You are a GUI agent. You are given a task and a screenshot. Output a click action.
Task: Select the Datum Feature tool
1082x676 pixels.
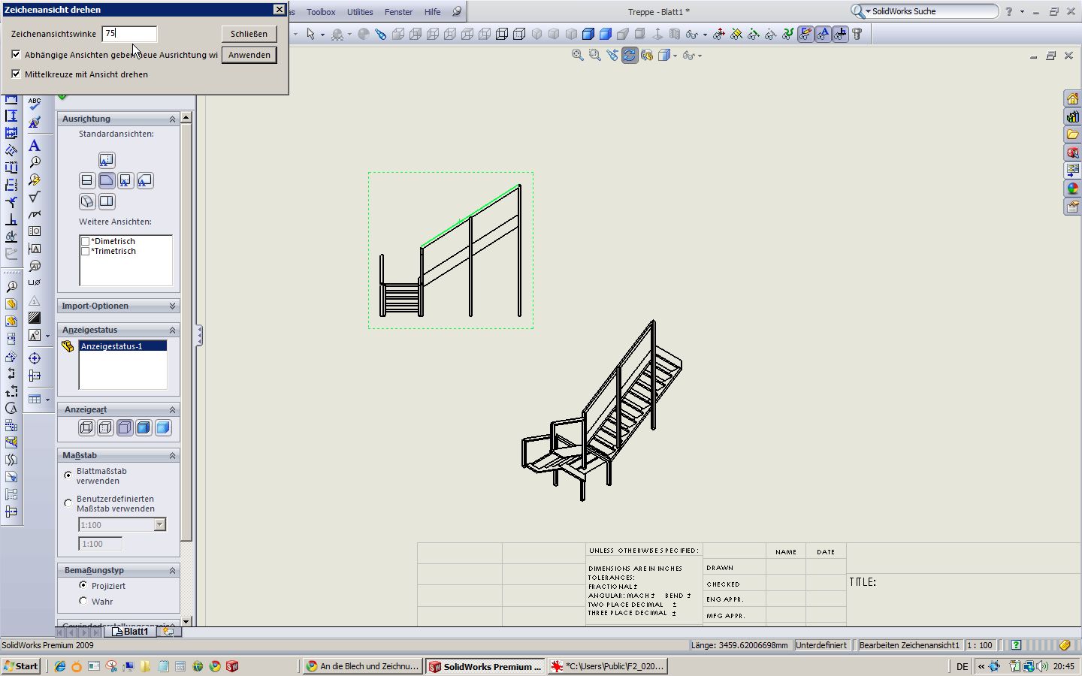click(35, 249)
